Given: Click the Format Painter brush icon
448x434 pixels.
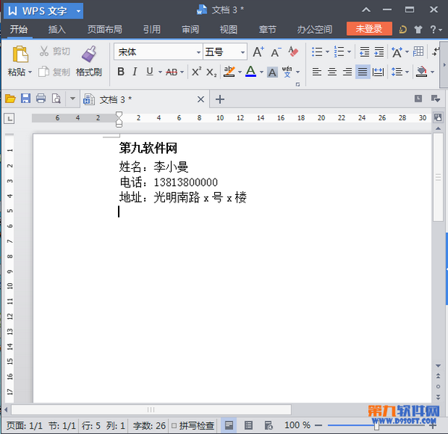Looking at the screenshot, I should [x=89, y=55].
